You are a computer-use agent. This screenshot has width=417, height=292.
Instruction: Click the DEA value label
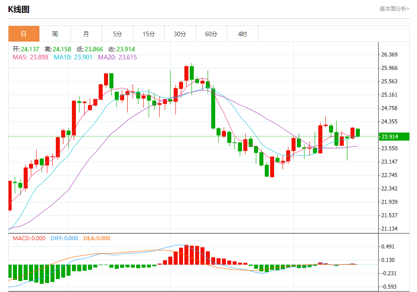pos(97,238)
